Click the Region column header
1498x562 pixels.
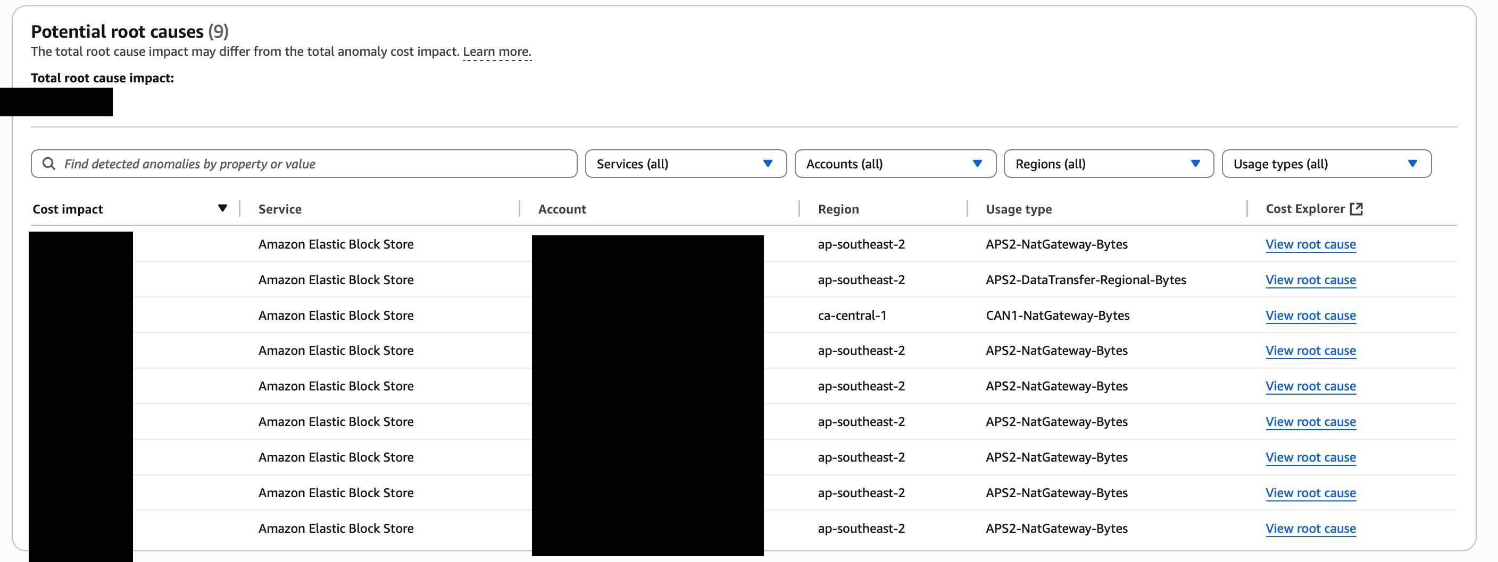coord(838,209)
